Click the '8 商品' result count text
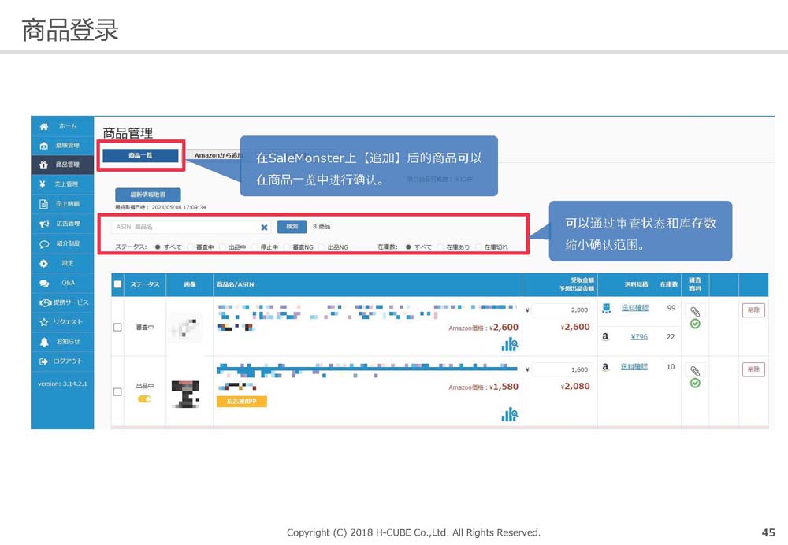Image resolution: width=788 pixels, height=545 pixels. point(322,227)
